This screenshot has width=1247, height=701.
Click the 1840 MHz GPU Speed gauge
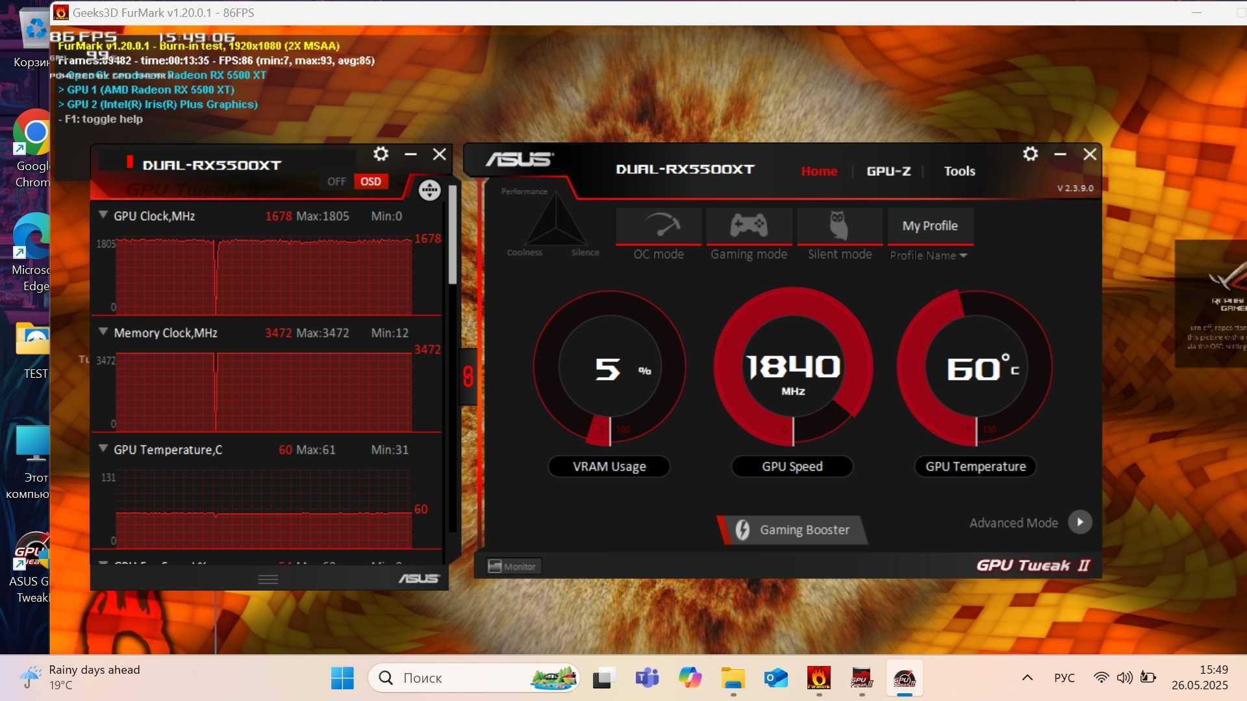pyautogui.click(x=792, y=368)
